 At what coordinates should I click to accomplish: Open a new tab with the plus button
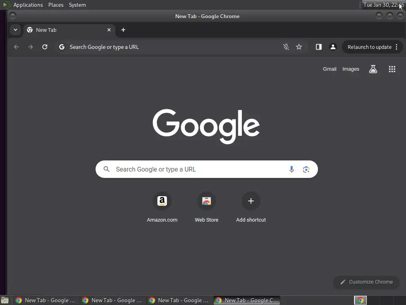coord(123,30)
